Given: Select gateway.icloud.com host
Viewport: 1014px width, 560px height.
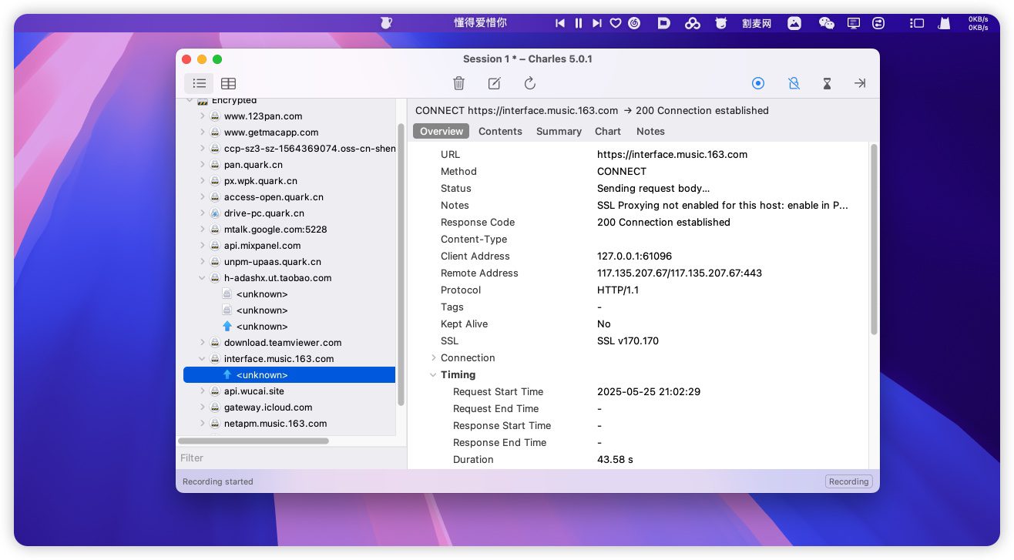Looking at the screenshot, I should click(x=268, y=407).
